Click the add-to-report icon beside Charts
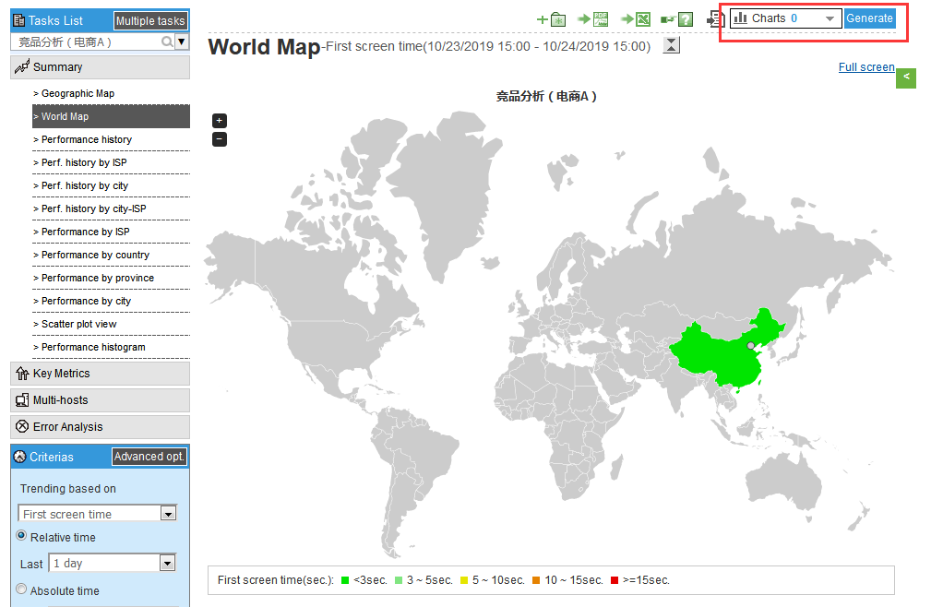This screenshot has width=931, height=607. (x=716, y=18)
